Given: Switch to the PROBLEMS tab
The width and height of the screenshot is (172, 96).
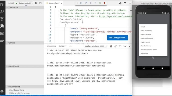Looking at the screenshot, I should click(51, 46).
